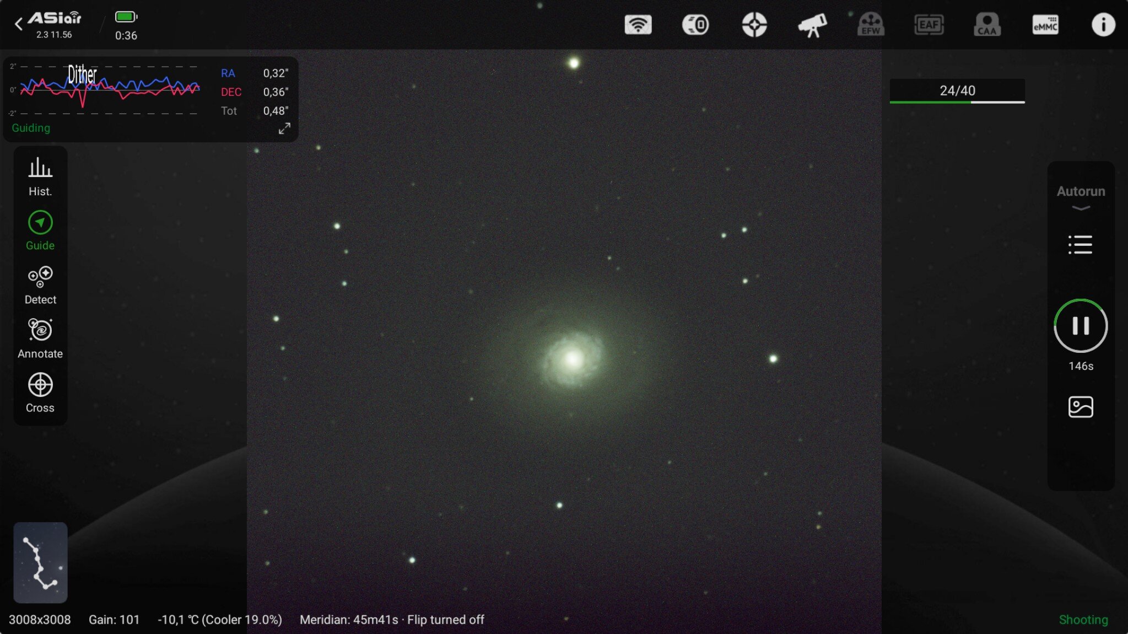Toggle the Histogram display
This screenshot has width=1128, height=634.
point(40,176)
